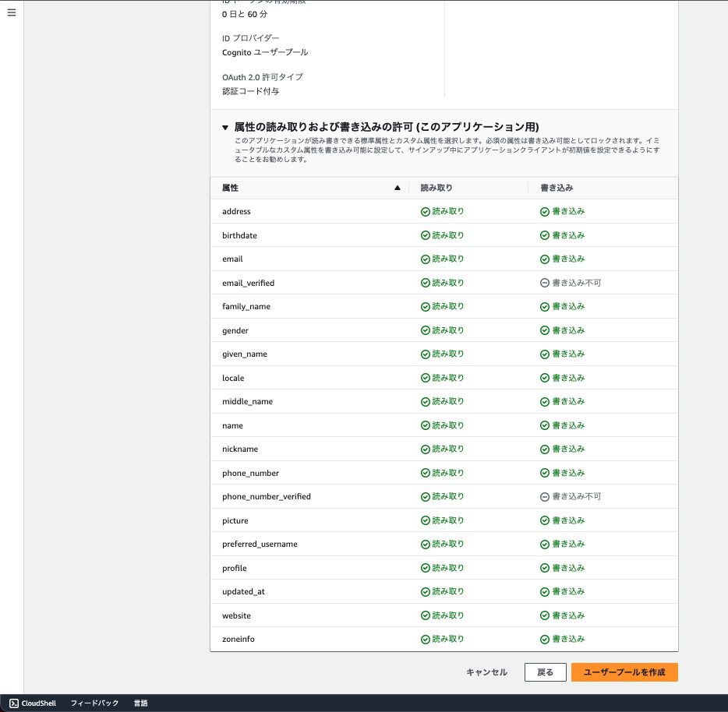This screenshot has height=712, width=728.
Task: Click the OAuth 2.0 許可タイプ label
Action: click(x=263, y=77)
